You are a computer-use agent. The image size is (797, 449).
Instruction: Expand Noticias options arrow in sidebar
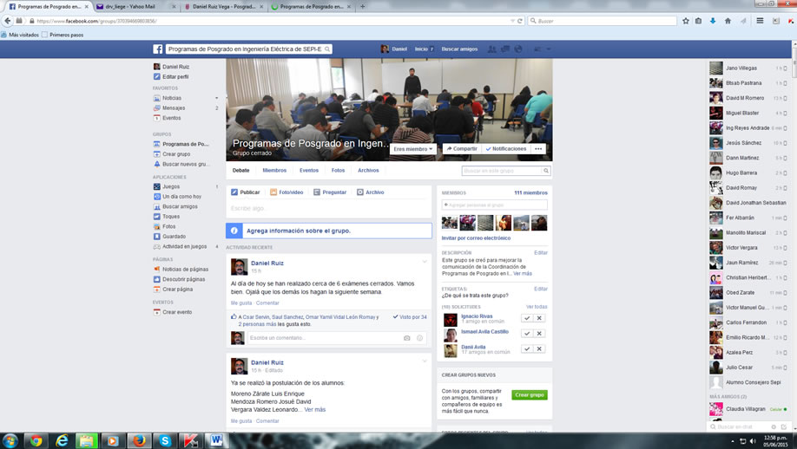(216, 98)
